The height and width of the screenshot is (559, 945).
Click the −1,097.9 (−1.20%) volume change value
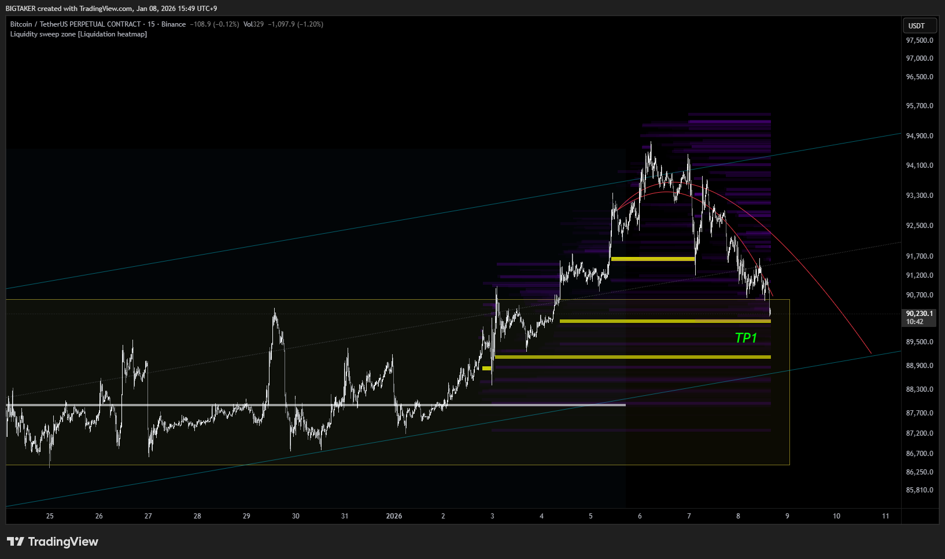coord(296,24)
